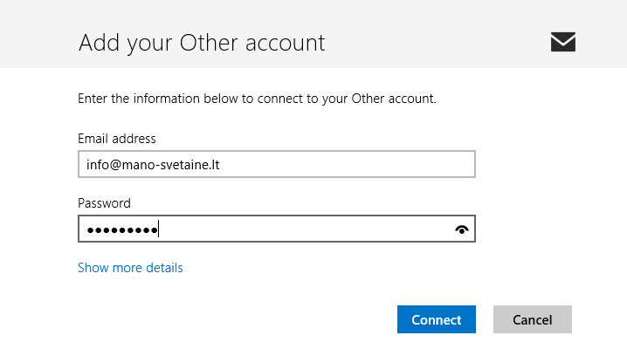
Task: Expand Show more details
Action: pos(130,268)
